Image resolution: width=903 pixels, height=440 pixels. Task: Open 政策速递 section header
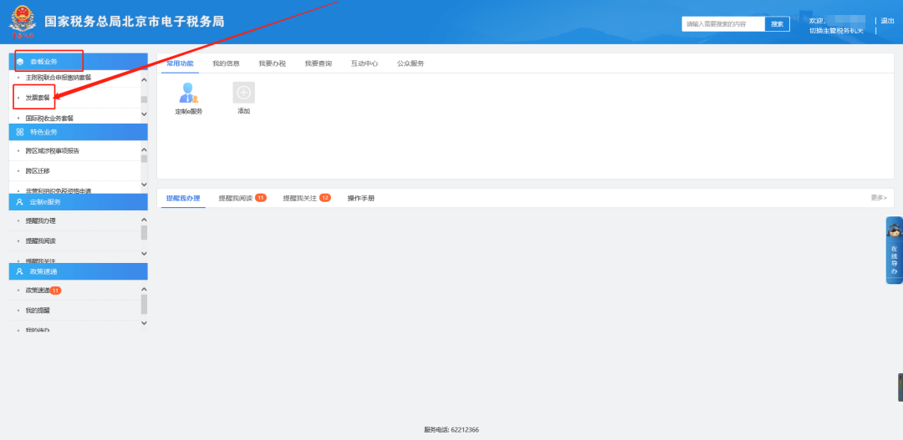click(79, 271)
